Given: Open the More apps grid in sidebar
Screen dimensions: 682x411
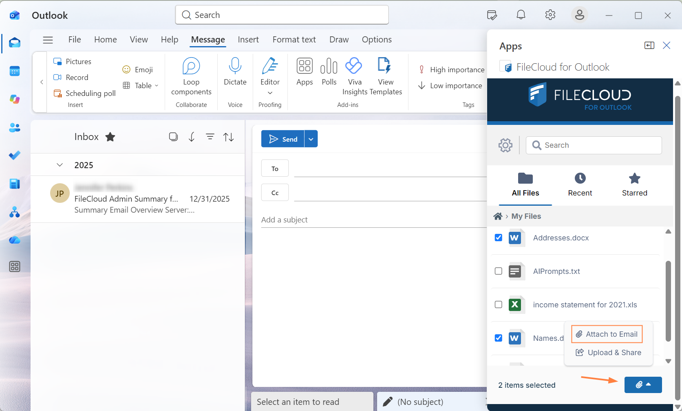Looking at the screenshot, I should coord(15,267).
